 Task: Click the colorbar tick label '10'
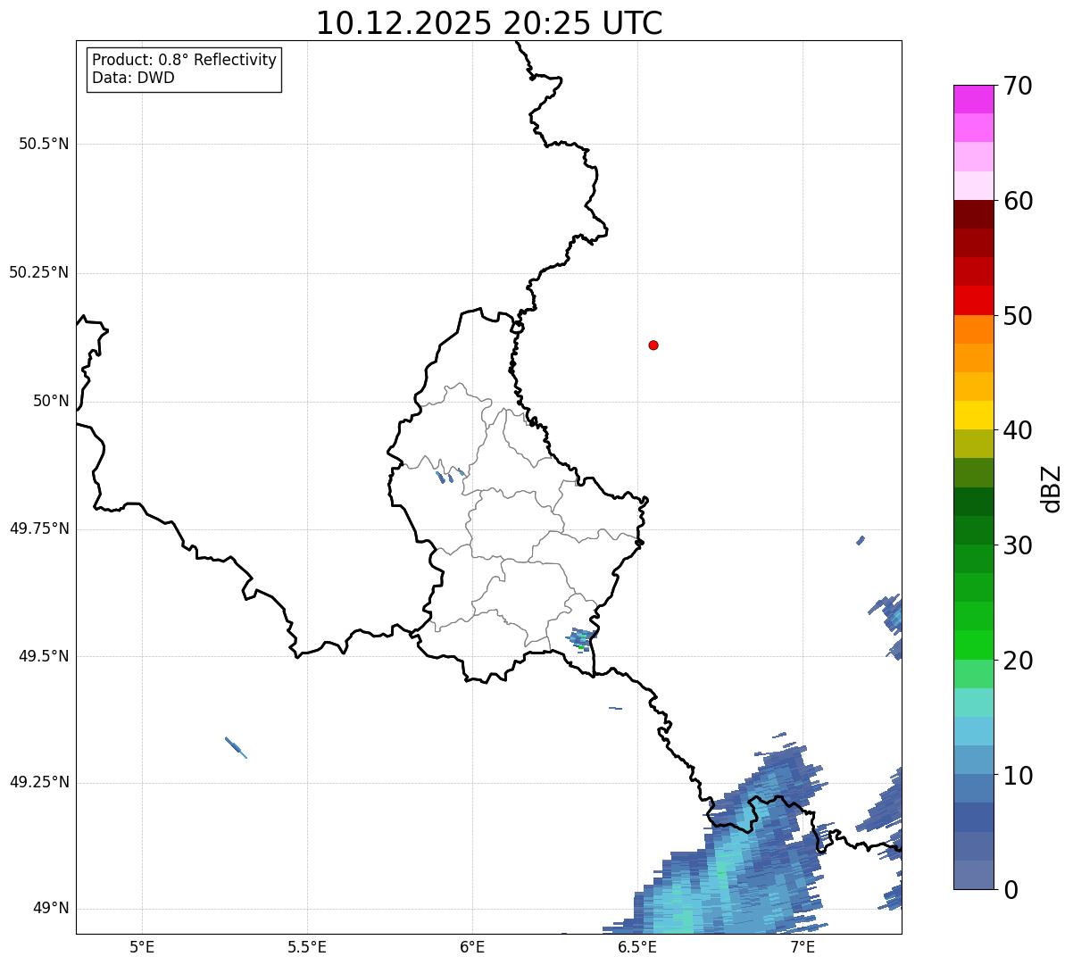(x=1018, y=775)
